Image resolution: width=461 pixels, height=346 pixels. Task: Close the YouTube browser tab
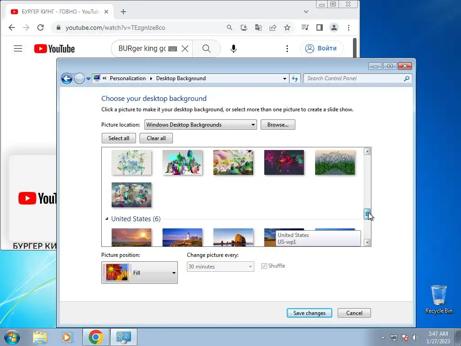pos(106,12)
